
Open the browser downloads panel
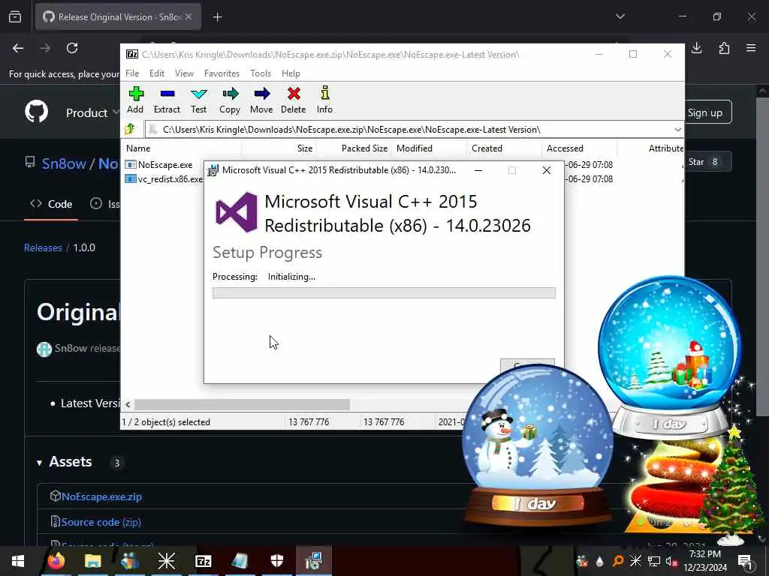tap(696, 48)
